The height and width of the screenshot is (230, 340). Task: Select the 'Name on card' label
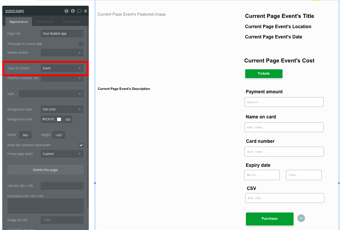tap(261, 117)
